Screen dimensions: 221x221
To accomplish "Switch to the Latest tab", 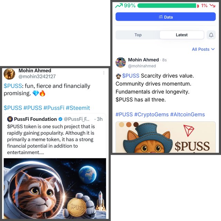I will (182, 35).
